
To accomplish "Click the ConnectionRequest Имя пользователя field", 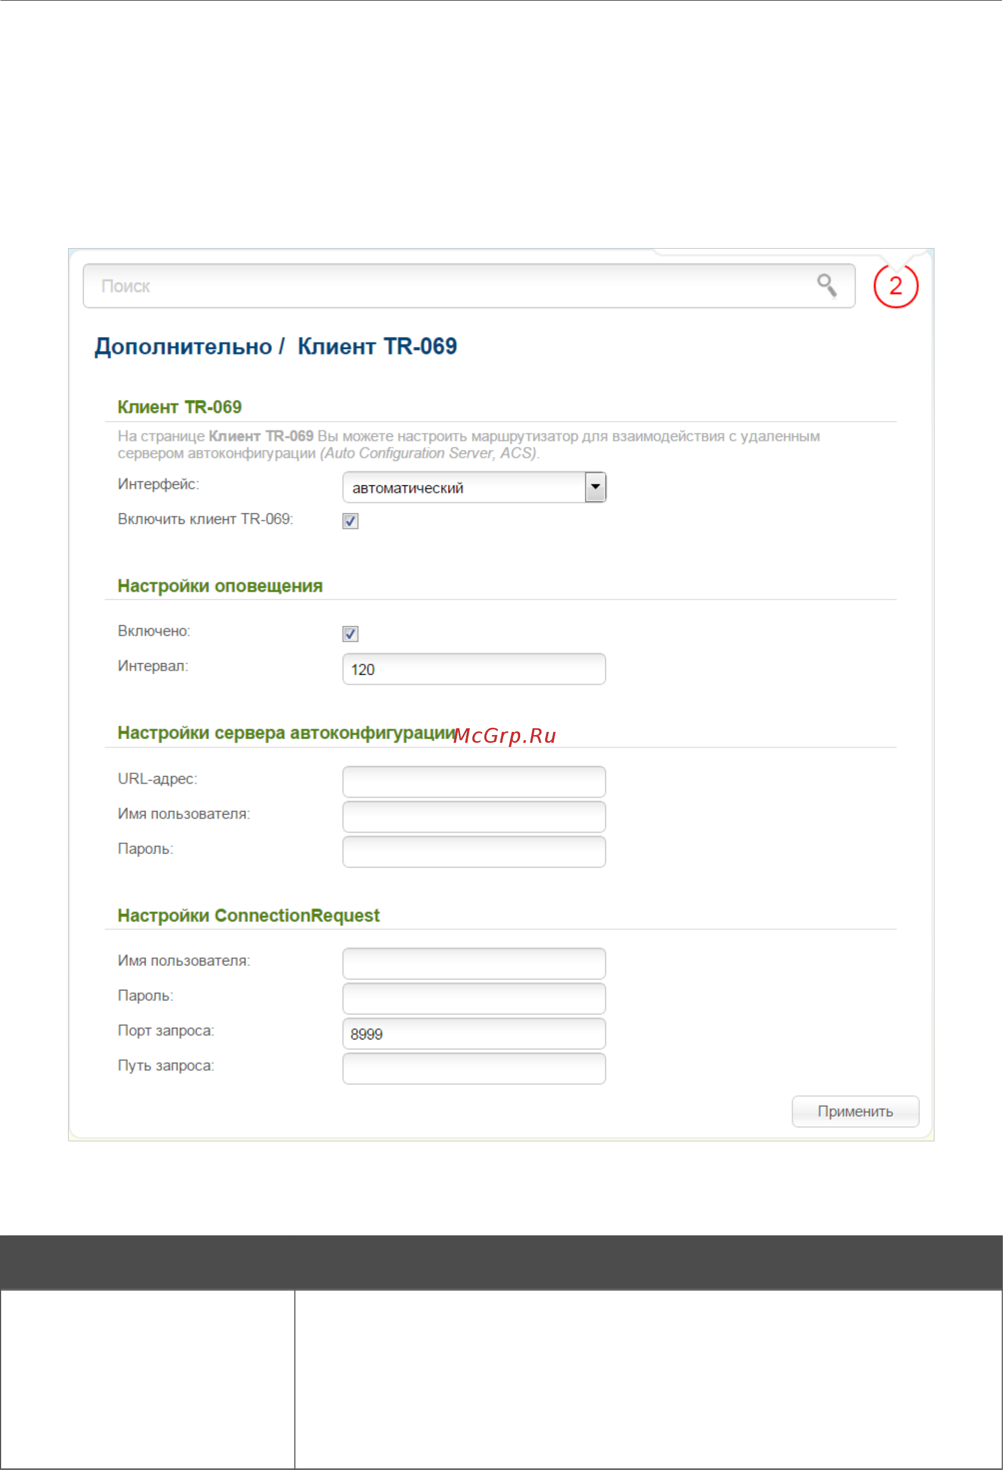I will pos(474,963).
